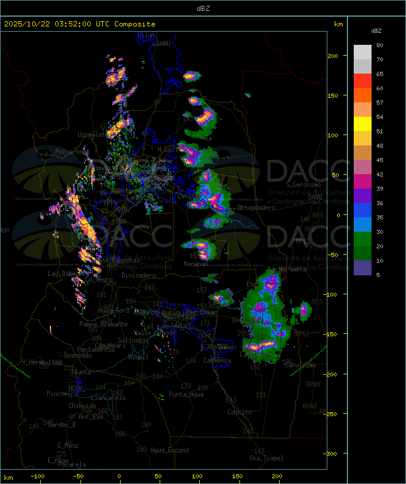This screenshot has height=484, width=406.
Task: Click the Co_Negro place label
Action: click(99, 279)
